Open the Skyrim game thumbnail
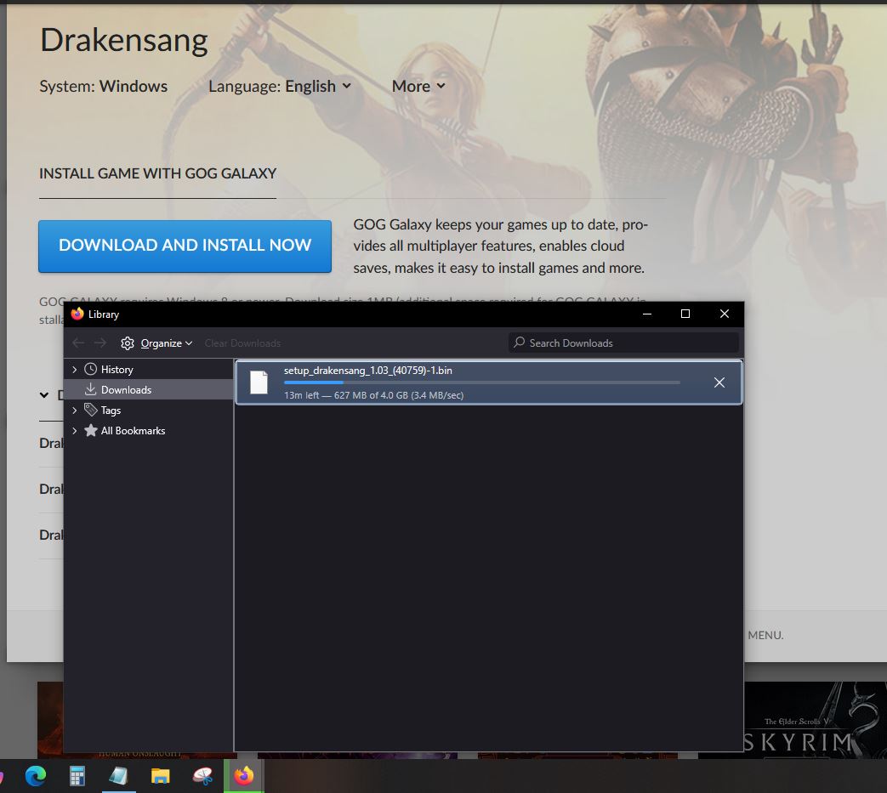887x793 pixels. tap(815, 720)
